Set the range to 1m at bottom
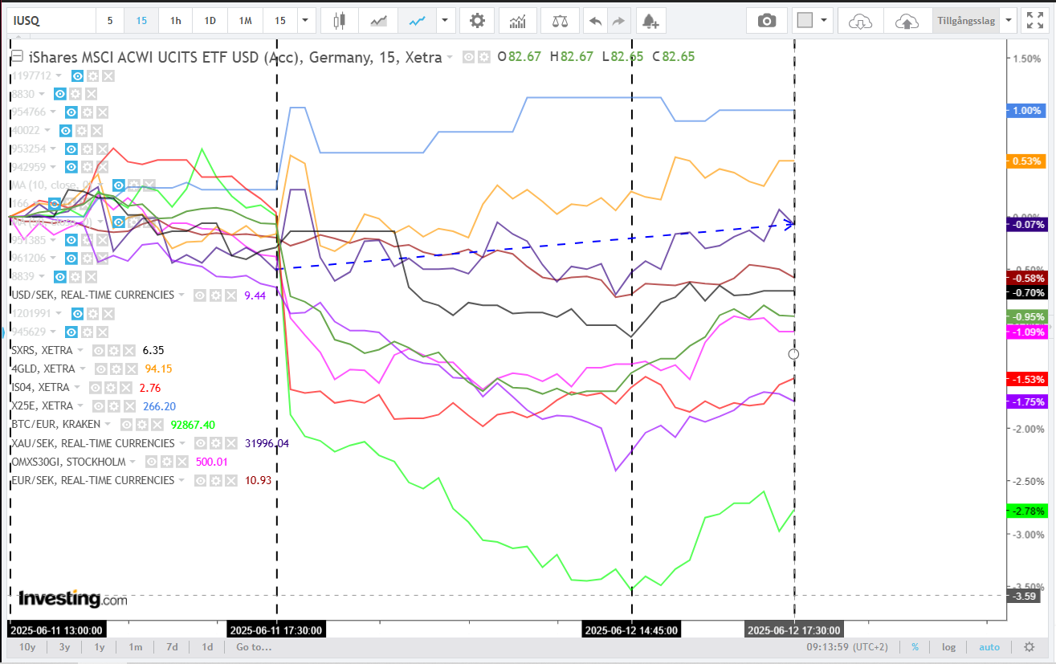This screenshot has width=1056, height=664. click(x=136, y=647)
